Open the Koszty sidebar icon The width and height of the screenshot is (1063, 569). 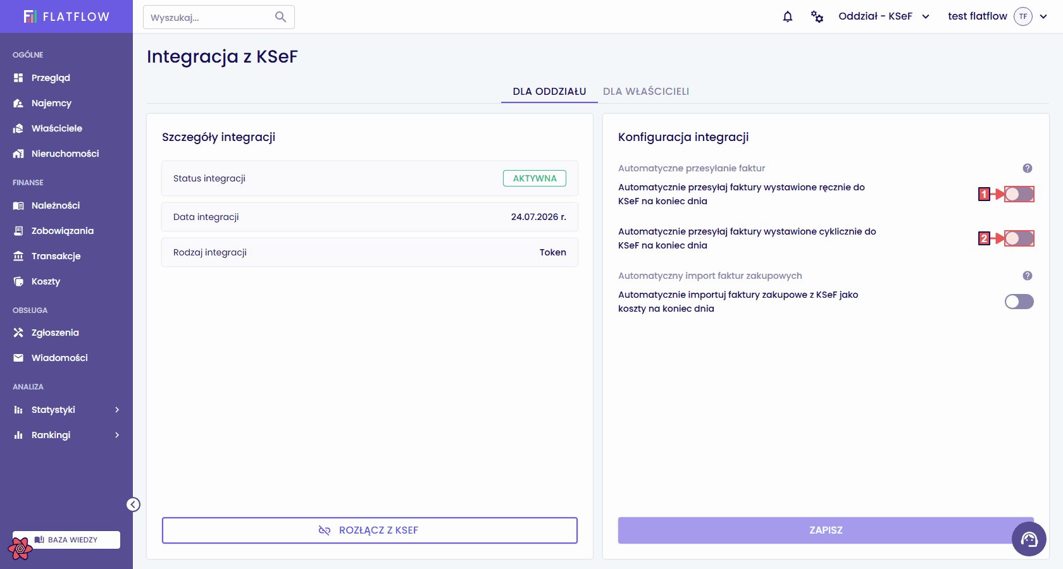18,281
